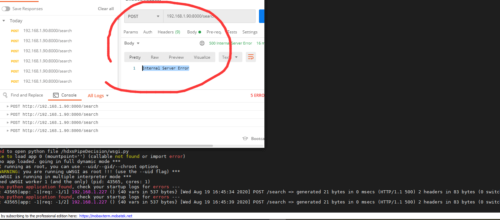Open the Headers (9) tab
Image resolution: width=500 pixels, height=220 pixels.
tap(169, 32)
